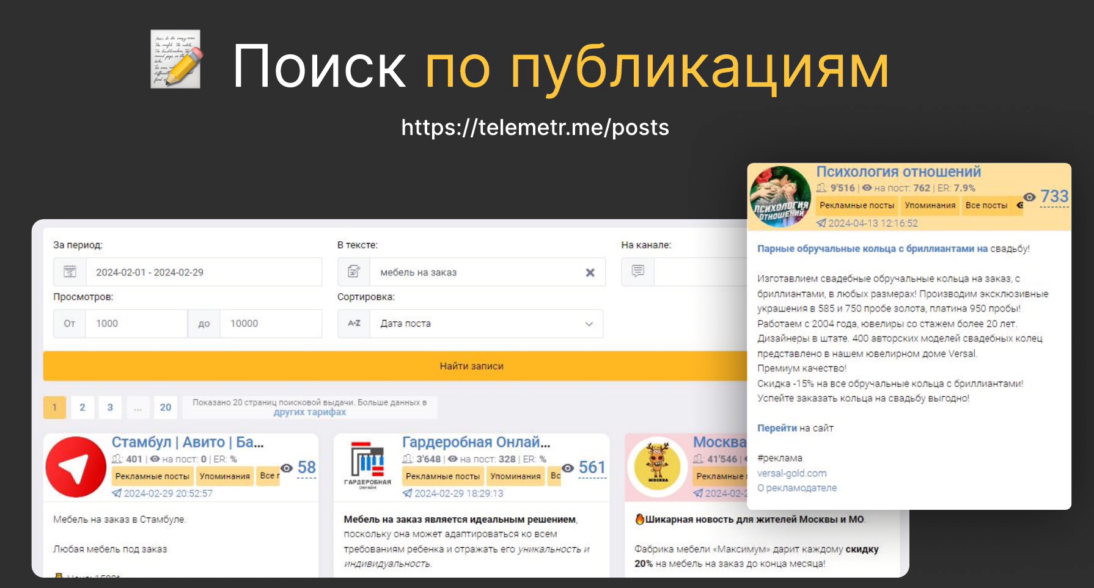Jump to results page 20

tap(166, 407)
